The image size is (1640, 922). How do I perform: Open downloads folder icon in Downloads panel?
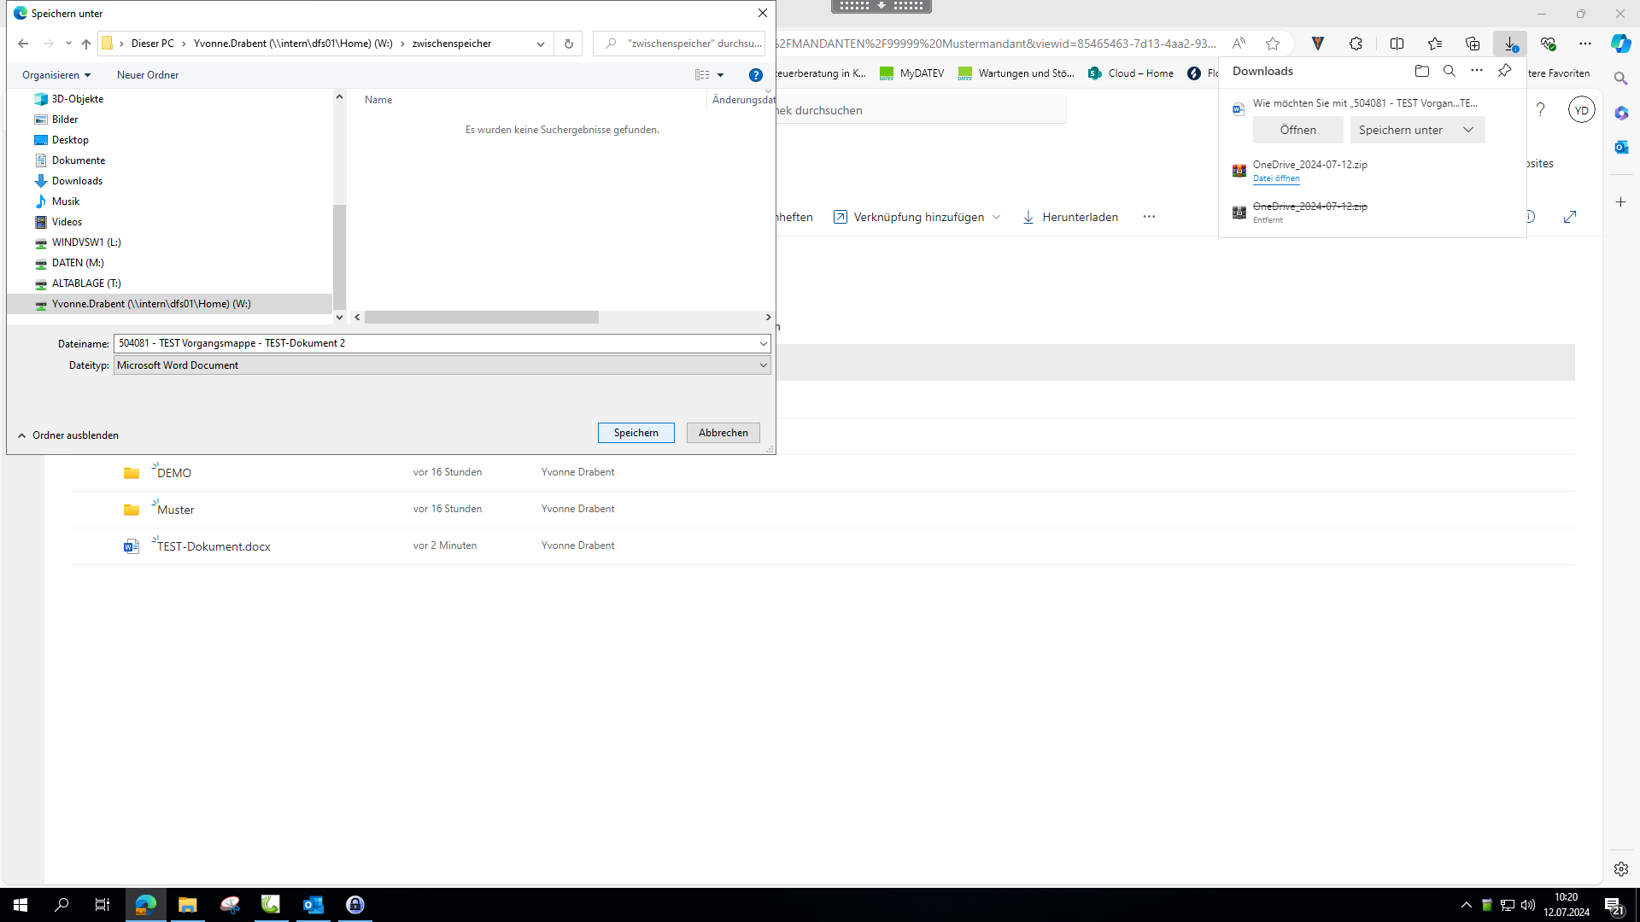[1421, 71]
